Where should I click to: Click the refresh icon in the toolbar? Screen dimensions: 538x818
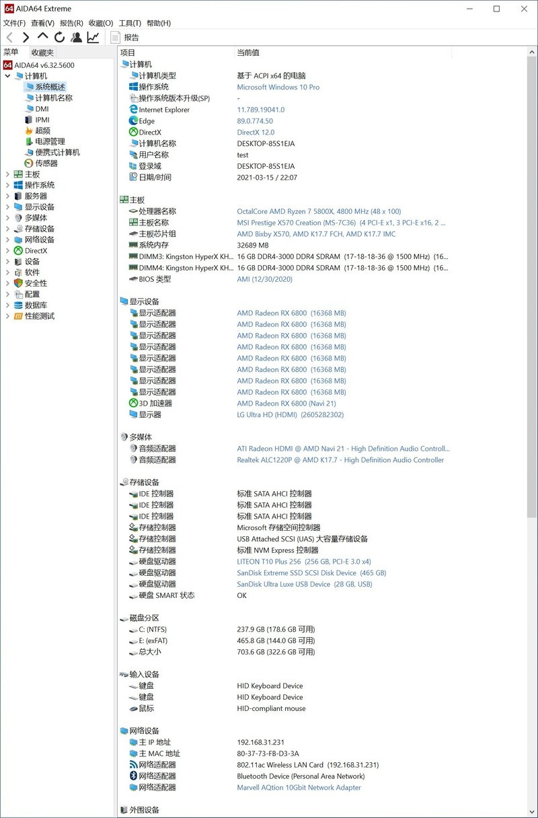point(59,38)
